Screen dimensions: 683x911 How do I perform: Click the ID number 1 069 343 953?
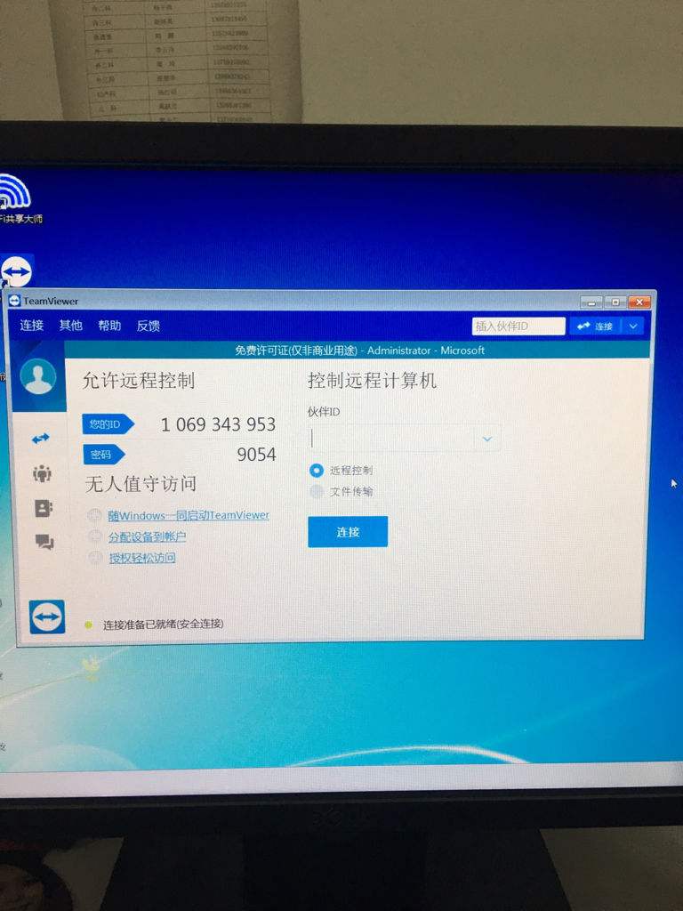point(218,424)
